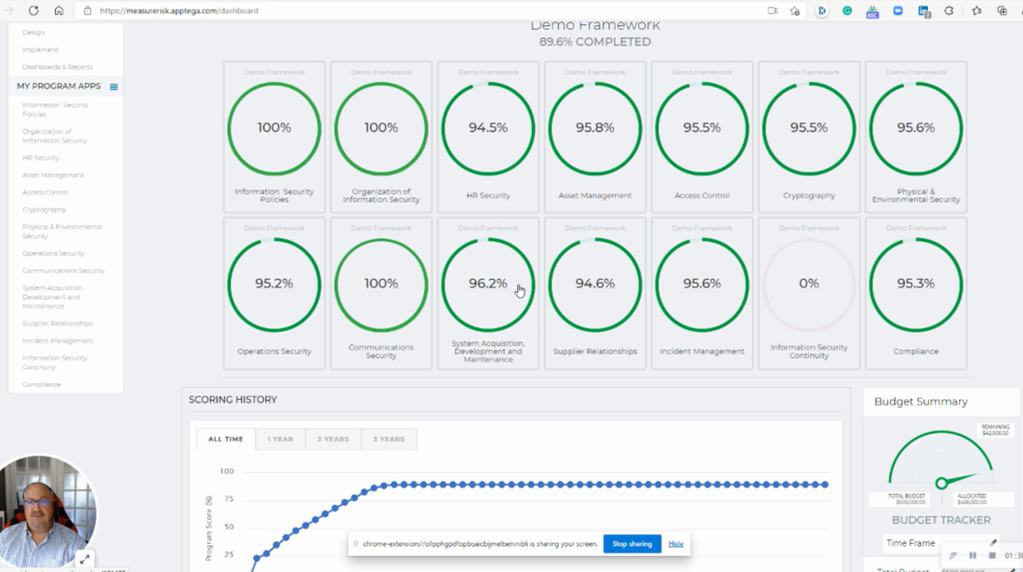
Task: Show the 3 Years scoring history
Action: click(x=389, y=439)
